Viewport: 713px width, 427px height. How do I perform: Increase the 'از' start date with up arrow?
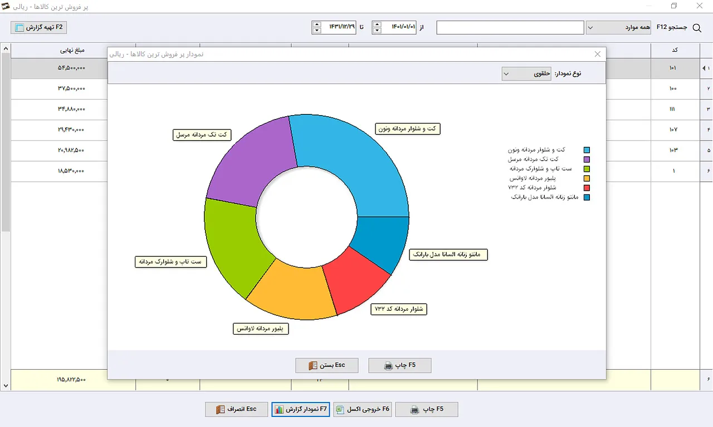pyautogui.click(x=377, y=24)
